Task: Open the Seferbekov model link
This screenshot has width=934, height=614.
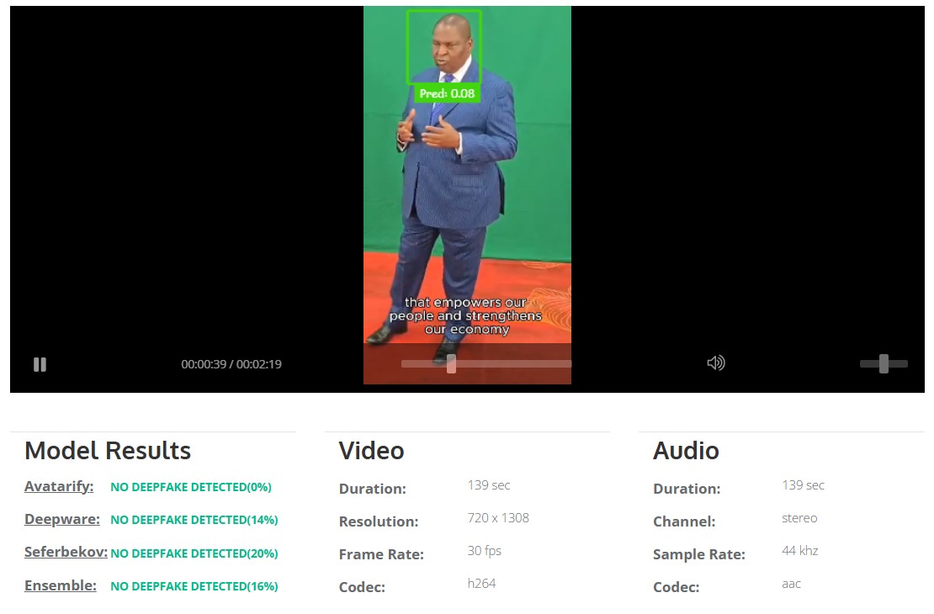Action: tap(66, 552)
